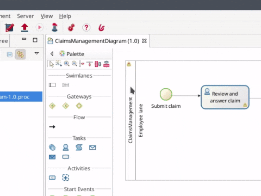Choose the Marquee selection tool
The height and width of the screenshot is (196, 261).
point(59,64)
